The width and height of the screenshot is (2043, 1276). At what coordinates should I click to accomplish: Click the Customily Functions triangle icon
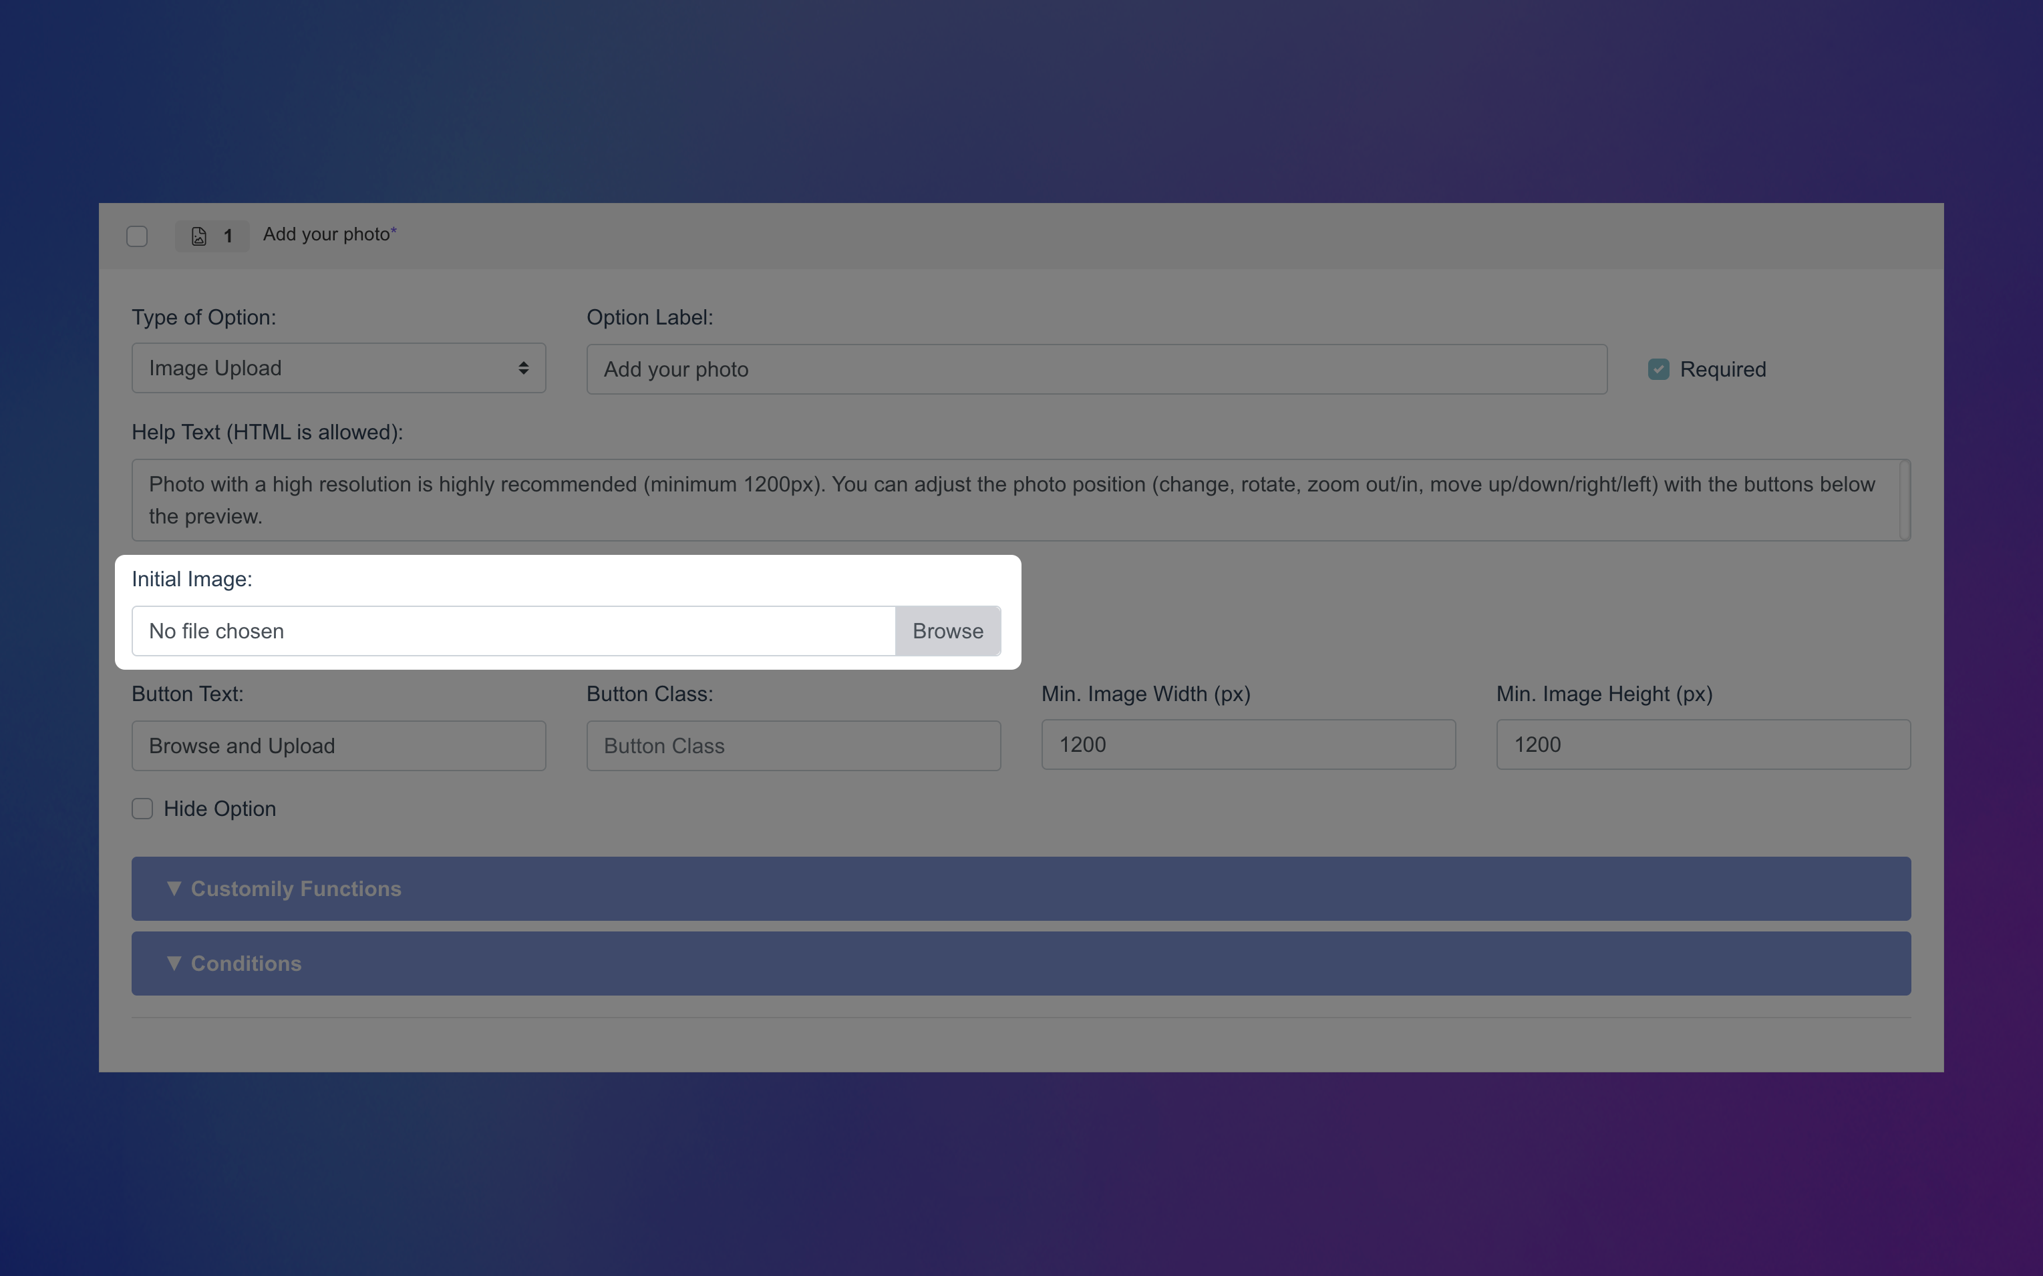click(x=174, y=888)
